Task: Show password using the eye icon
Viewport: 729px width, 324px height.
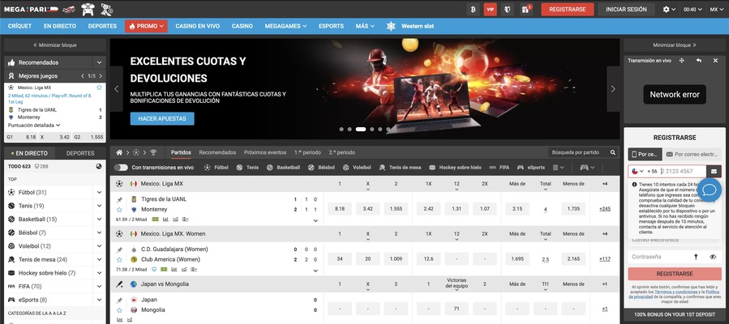Action: tap(714, 257)
